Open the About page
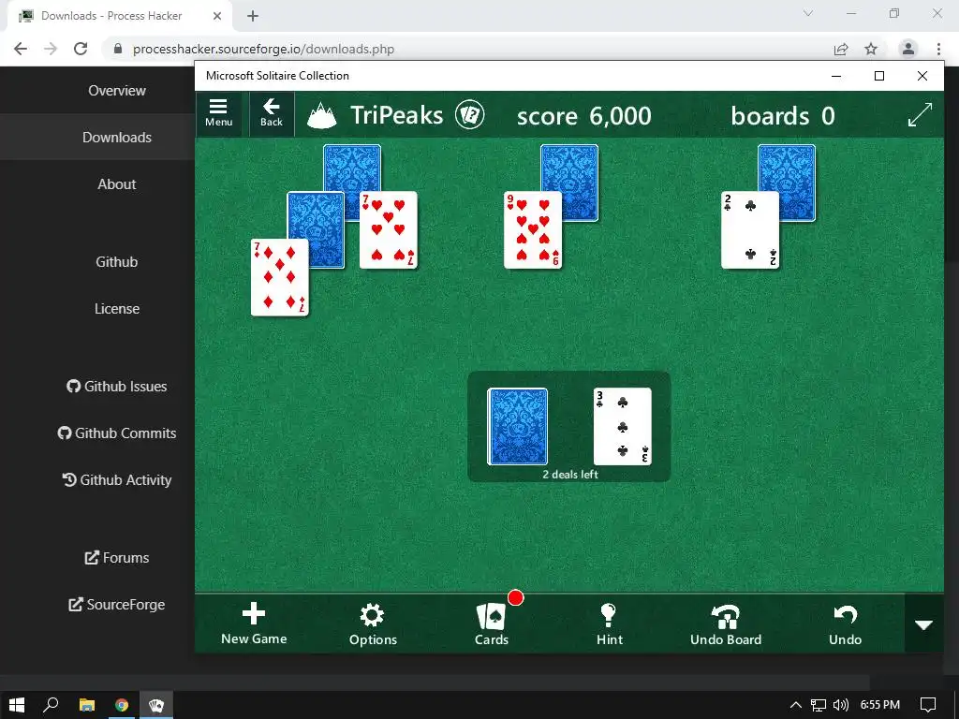959x719 pixels. (117, 184)
